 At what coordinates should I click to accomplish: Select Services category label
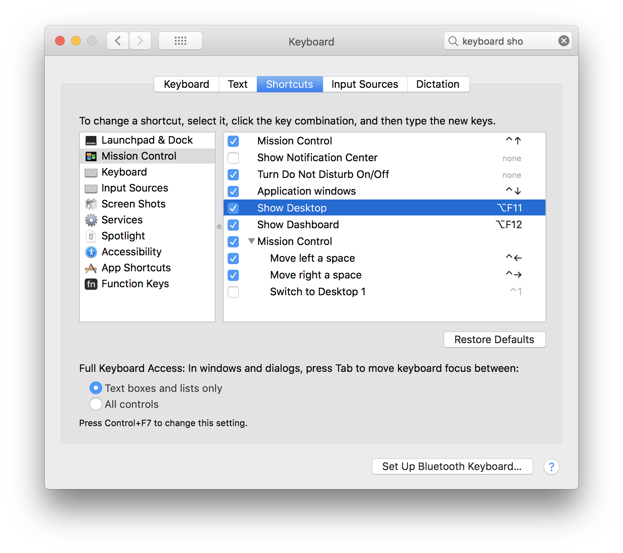point(122,220)
